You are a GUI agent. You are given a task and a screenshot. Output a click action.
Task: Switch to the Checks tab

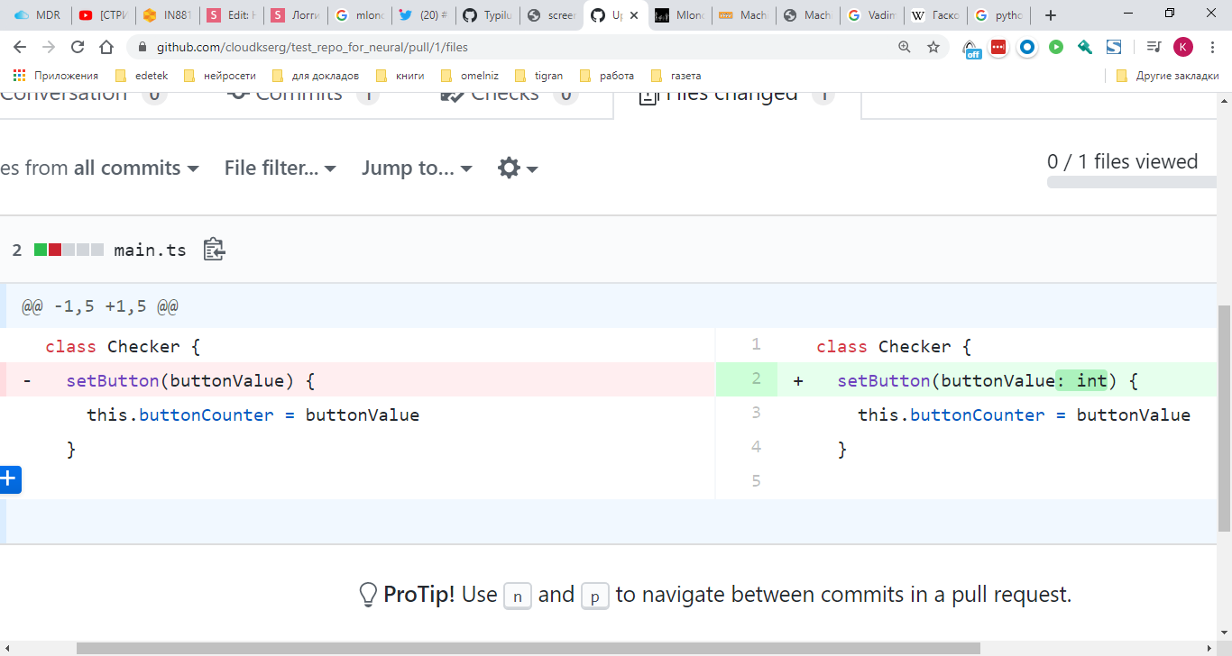tap(509, 96)
